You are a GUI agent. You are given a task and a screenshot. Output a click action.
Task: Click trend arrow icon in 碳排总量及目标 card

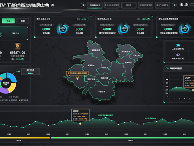coord(88,19)
